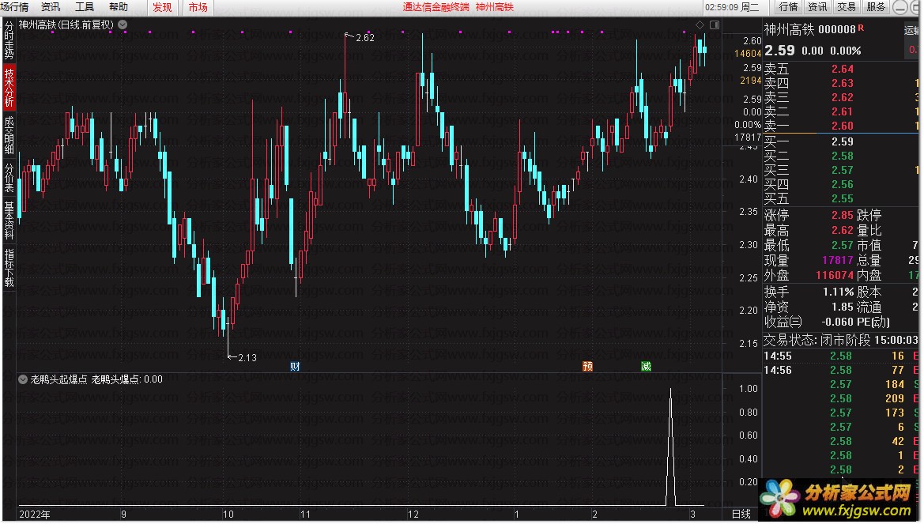Click the 行情 button at top right
Viewport: 924px width, 524px height.
(x=788, y=7)
